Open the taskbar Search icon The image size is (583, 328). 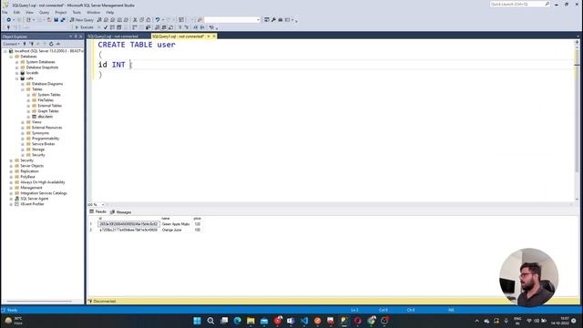pyautogui.click(x=210, y=321)
